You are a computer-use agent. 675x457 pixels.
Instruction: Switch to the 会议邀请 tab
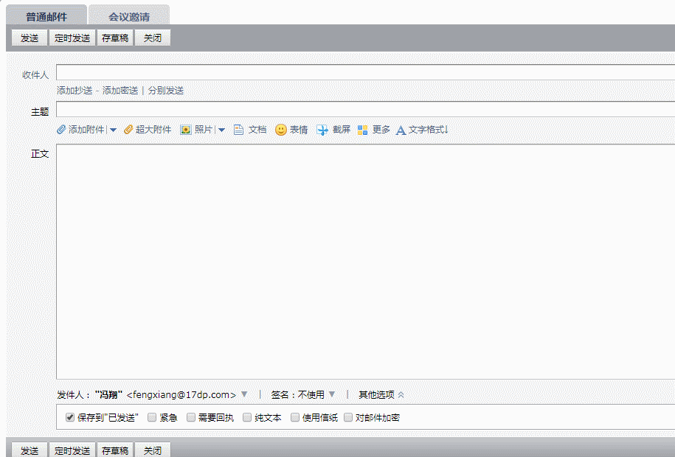(129, 16)
